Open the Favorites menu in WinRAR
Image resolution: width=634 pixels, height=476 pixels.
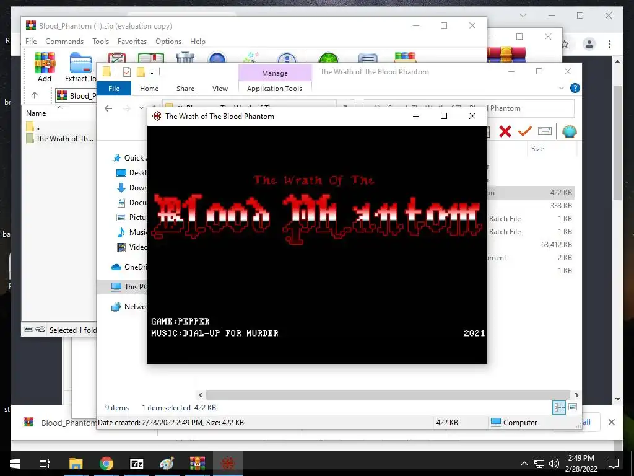(132, 42)
